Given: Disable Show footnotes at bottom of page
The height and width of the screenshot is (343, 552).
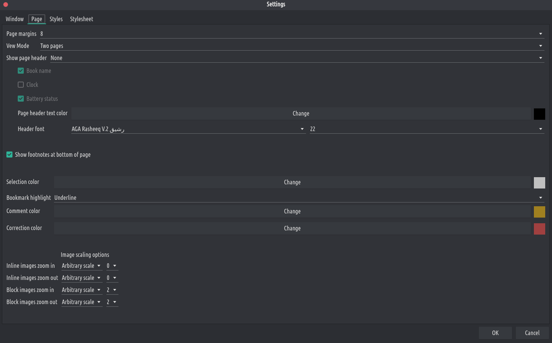Looking at the screenshot, I should click(9, 155).
